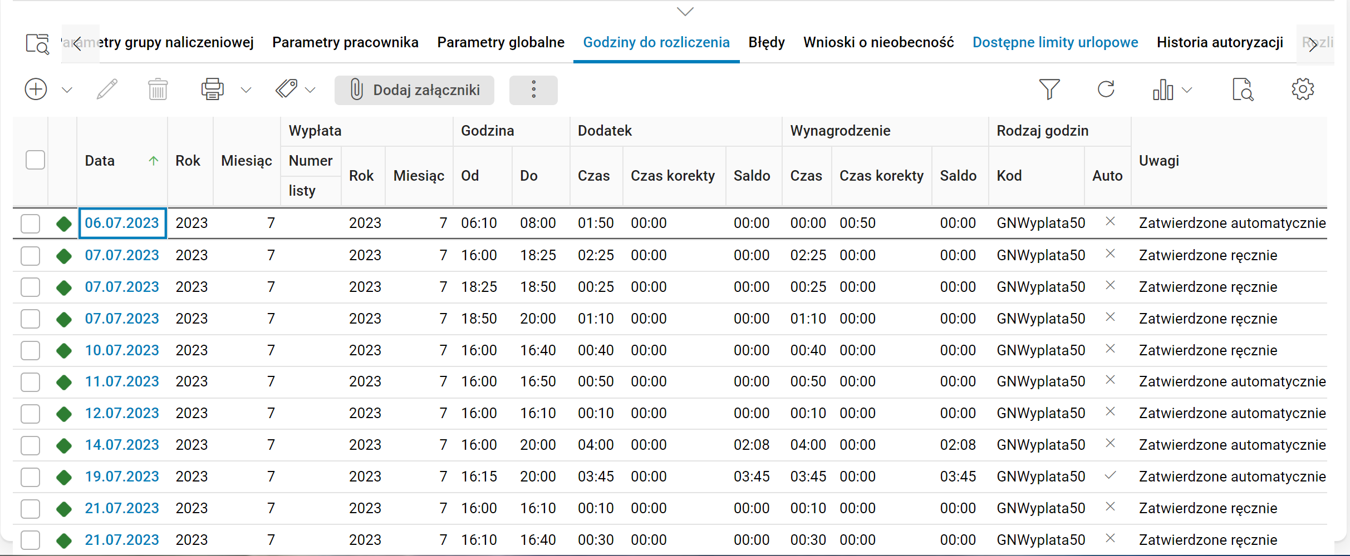
Task: Click the printer icon
Action: 212,90
